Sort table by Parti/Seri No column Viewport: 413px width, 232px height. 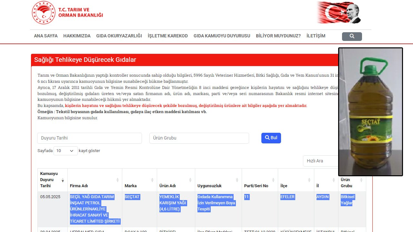260,180
